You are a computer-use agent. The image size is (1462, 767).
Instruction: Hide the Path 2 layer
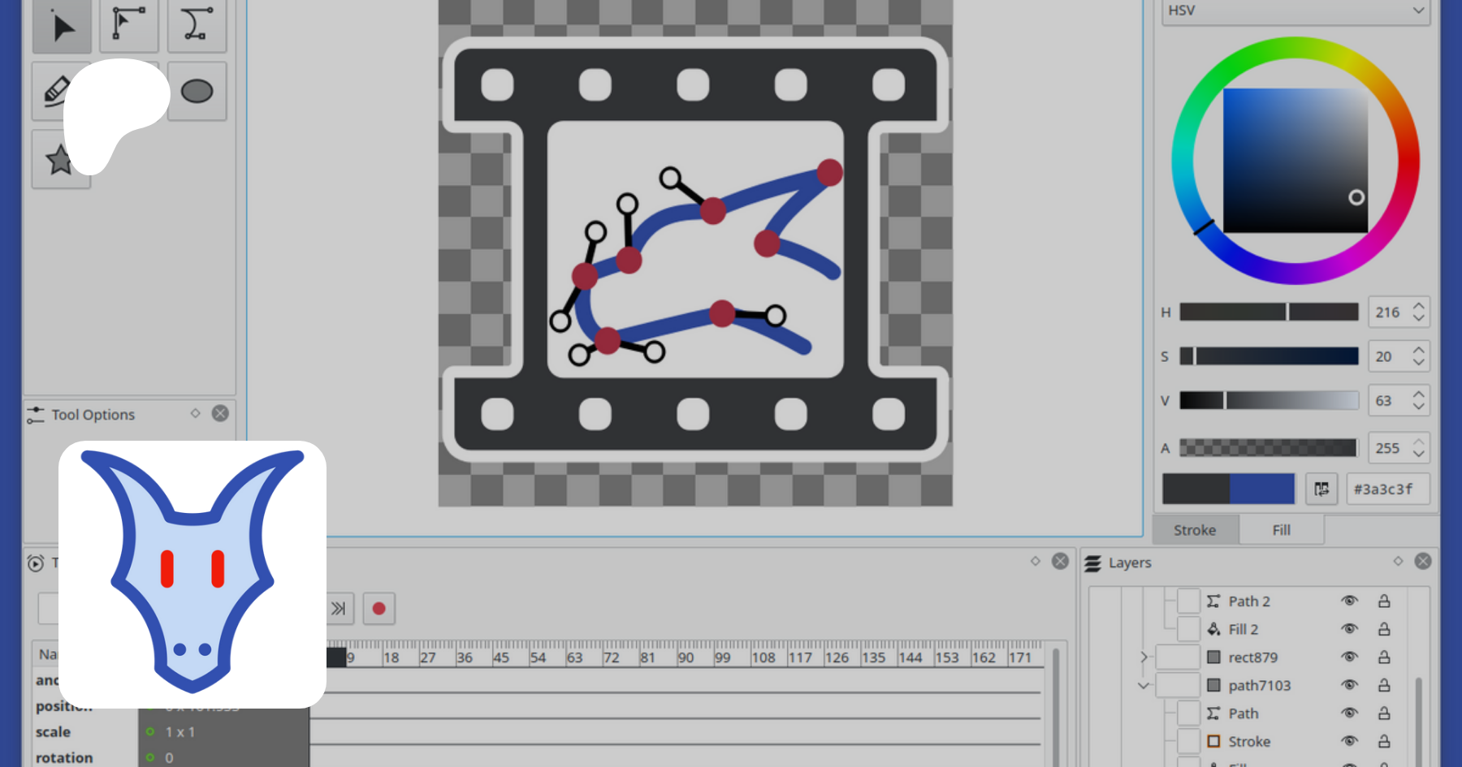pyautogui.click(x=1349, y=601)
